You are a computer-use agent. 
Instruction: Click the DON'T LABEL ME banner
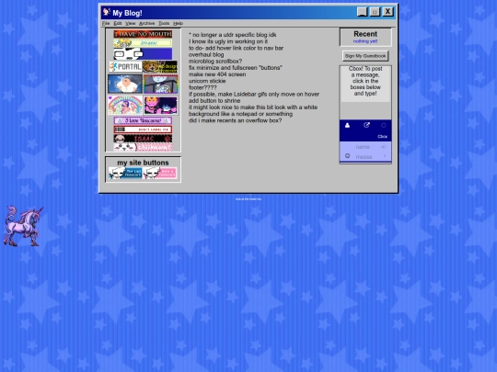pyautogui.click(x=143, y=130)
